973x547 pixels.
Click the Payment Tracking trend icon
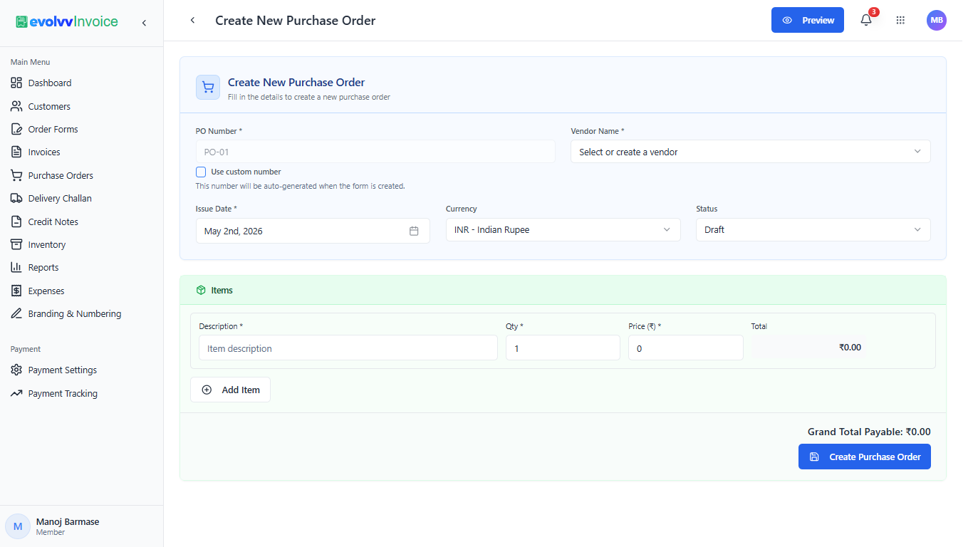click(x=16, y=393)
